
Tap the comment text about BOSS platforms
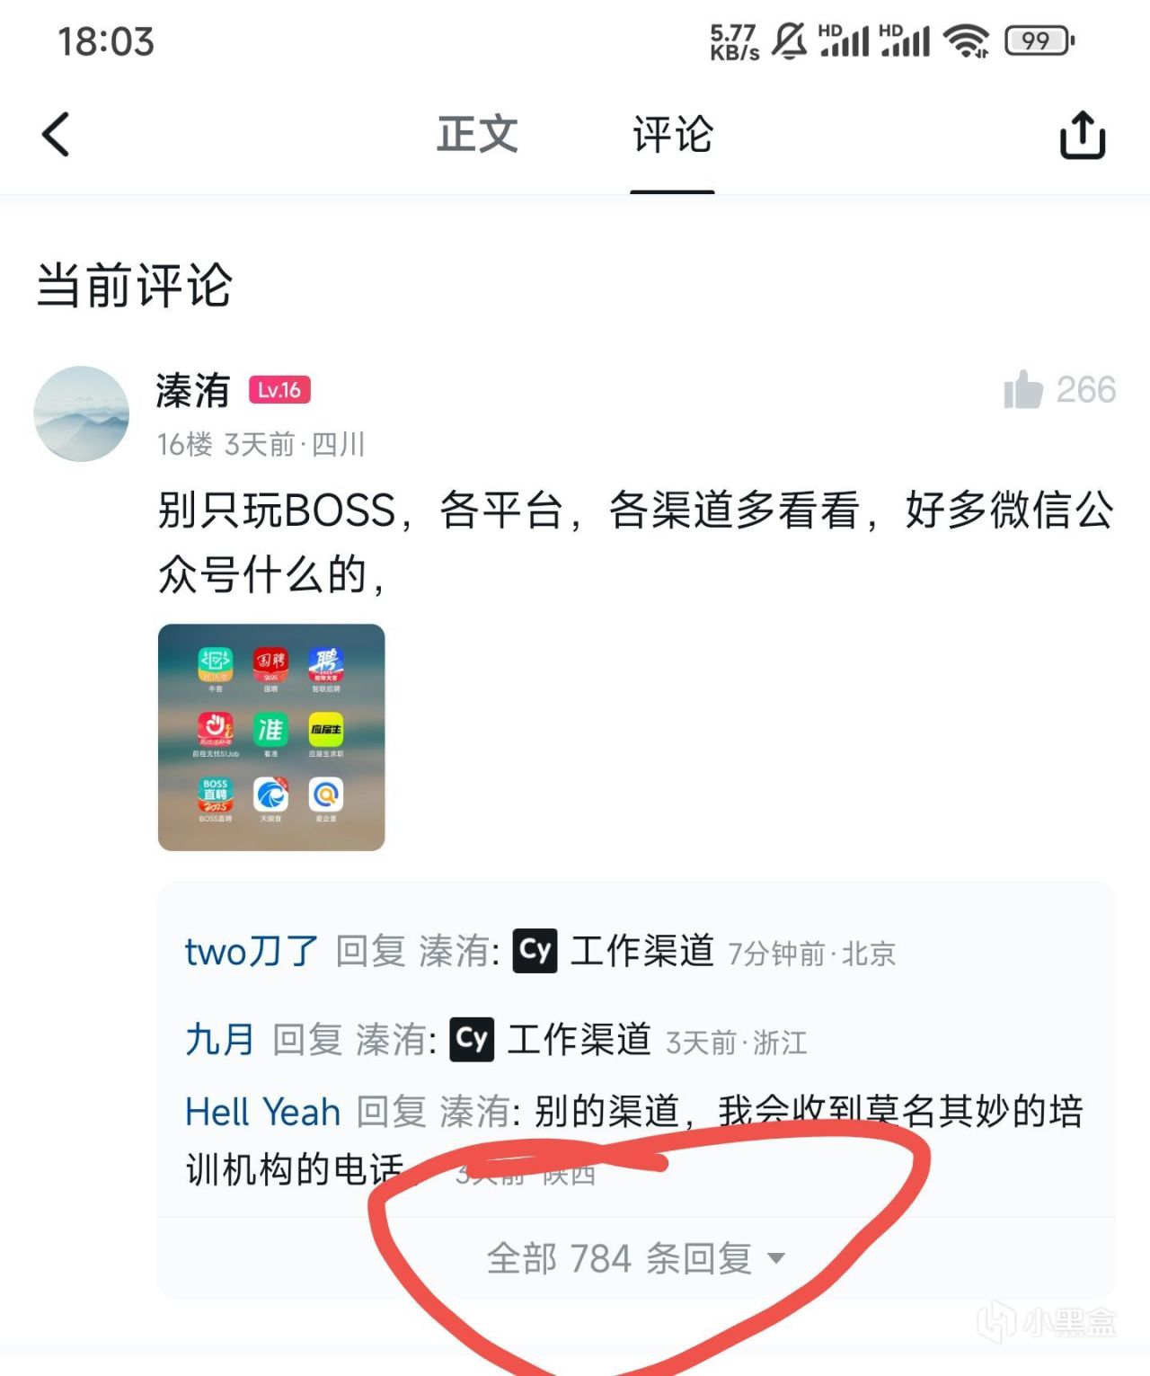(x=636, y=542)
